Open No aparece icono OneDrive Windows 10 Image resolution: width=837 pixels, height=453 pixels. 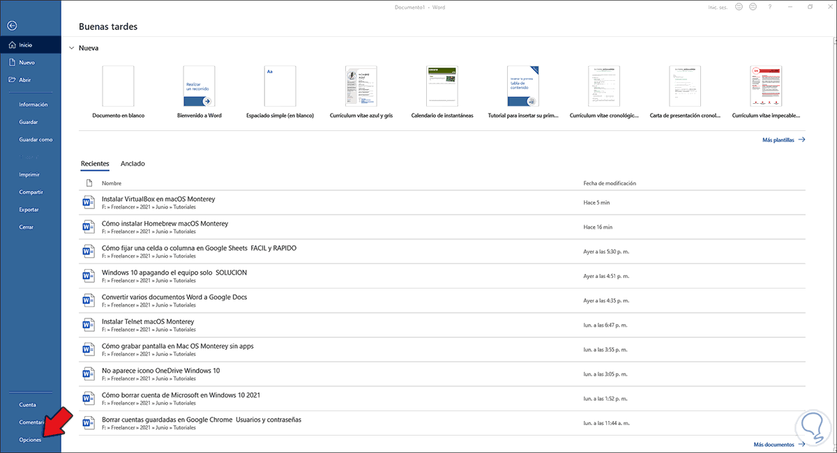tap(442, 374)
